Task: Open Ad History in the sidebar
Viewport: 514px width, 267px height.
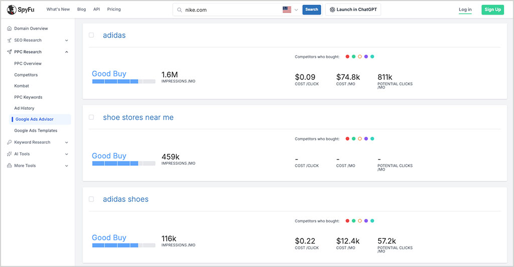Action: click(x=24, y=108)
